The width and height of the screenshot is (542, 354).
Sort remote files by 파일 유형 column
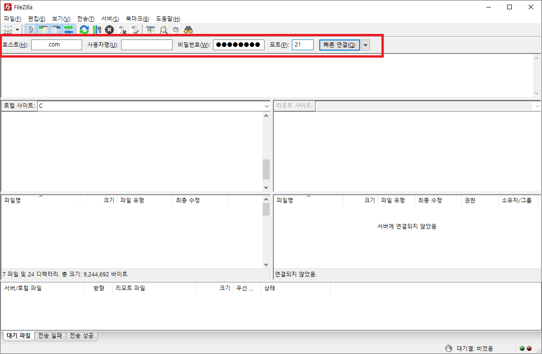396,200
